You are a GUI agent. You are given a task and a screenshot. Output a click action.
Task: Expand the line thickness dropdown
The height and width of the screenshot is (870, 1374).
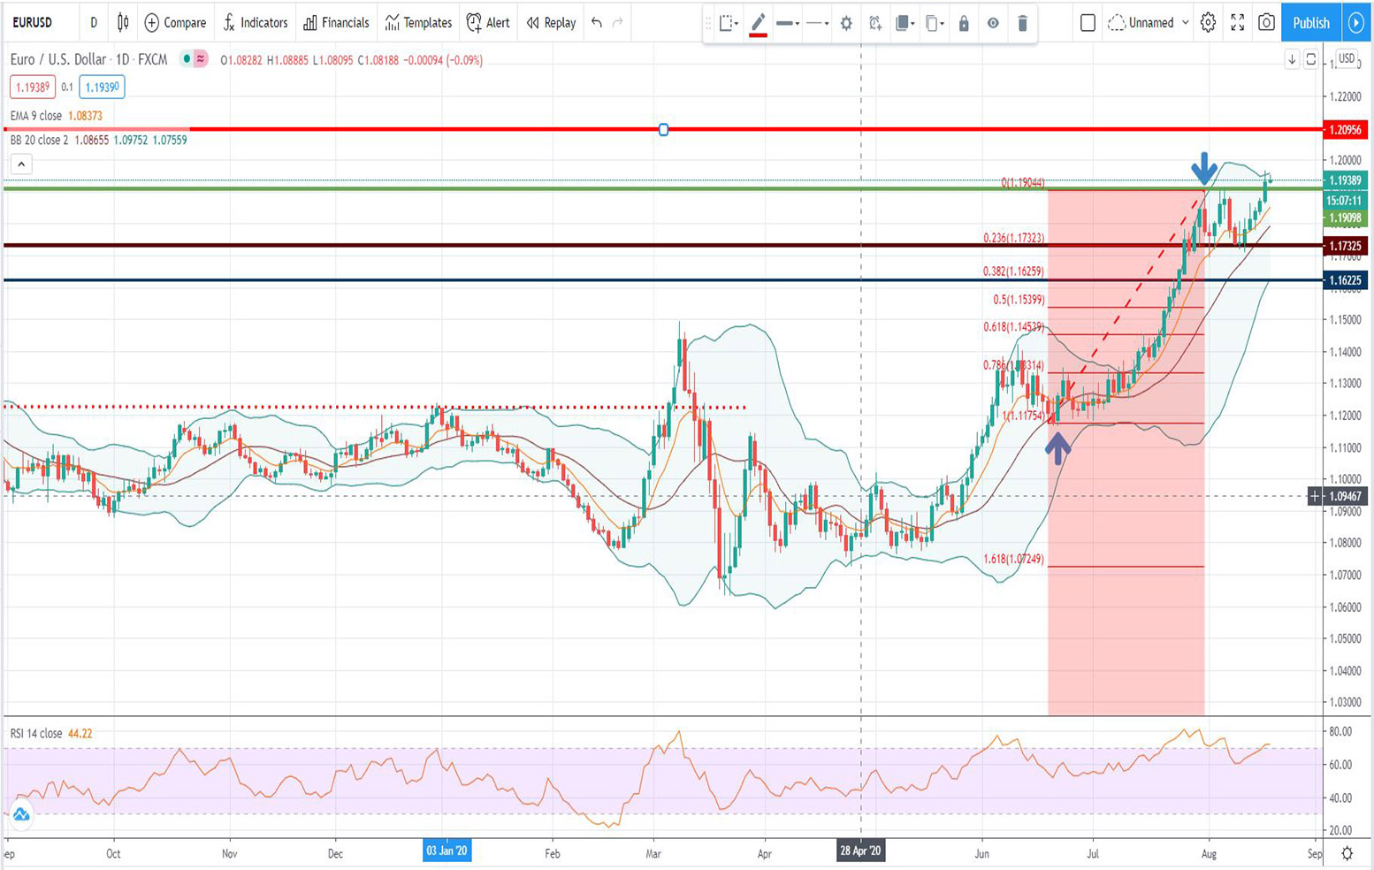787,24
